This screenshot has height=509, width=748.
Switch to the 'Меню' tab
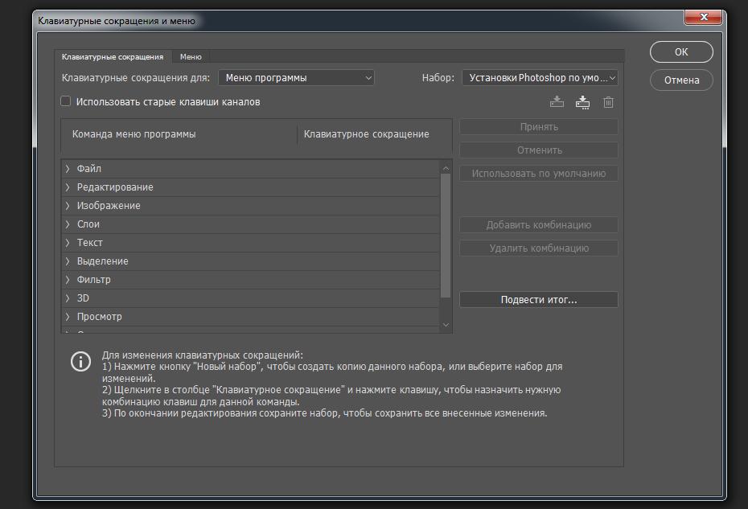pyautogui.click(x=191, y=57)
